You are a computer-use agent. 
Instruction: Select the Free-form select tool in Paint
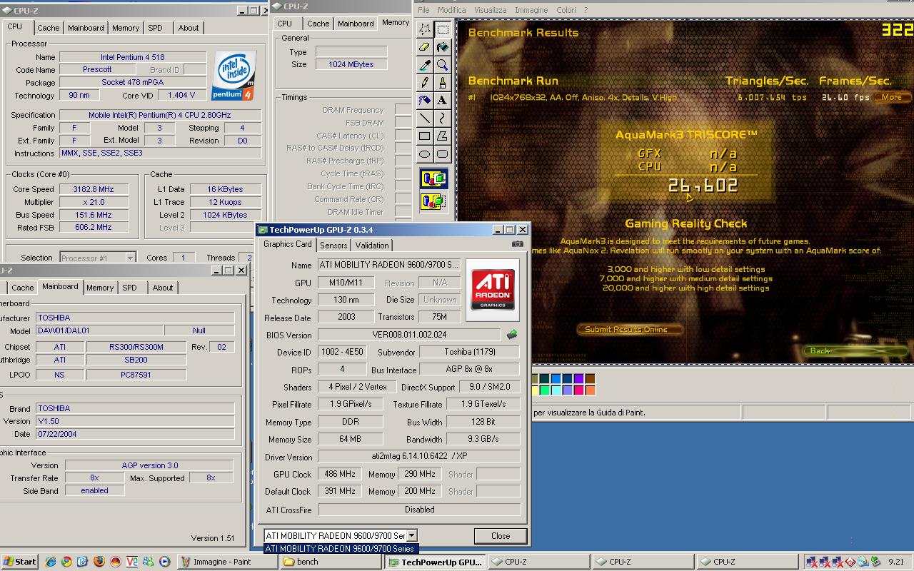425,29
